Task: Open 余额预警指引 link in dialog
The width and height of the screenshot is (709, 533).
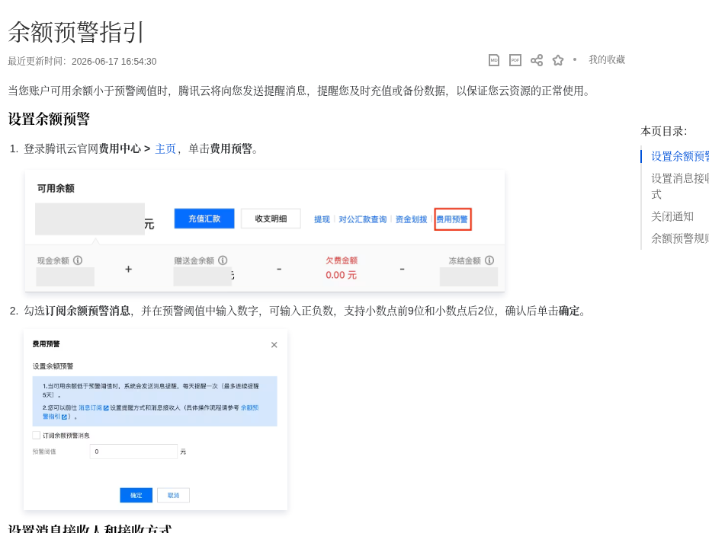Action: coord(151,412)
